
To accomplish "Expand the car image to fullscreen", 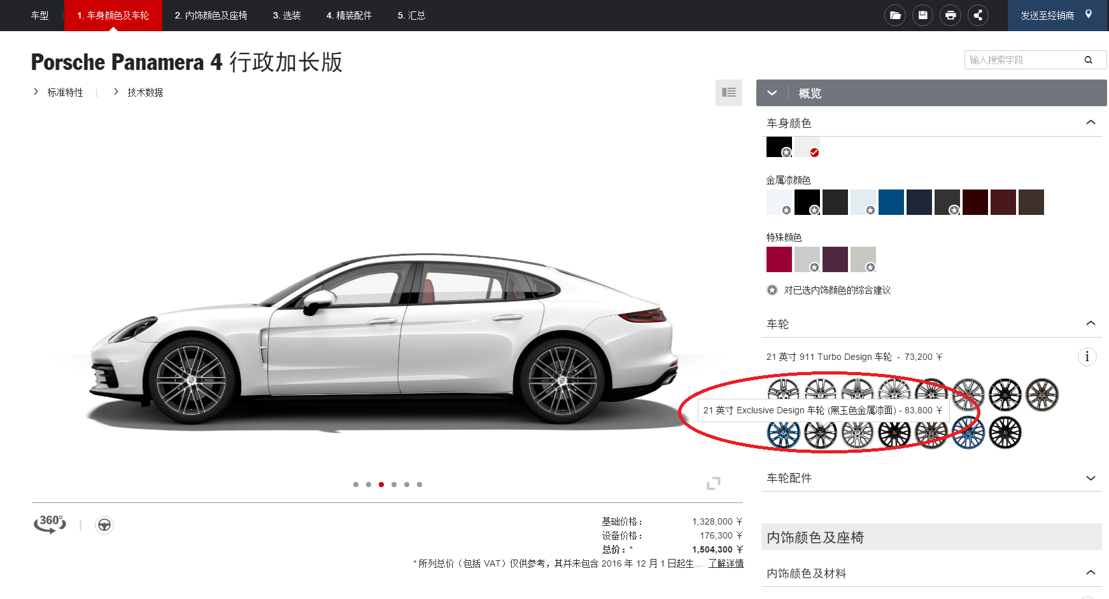I will point(714,484).
